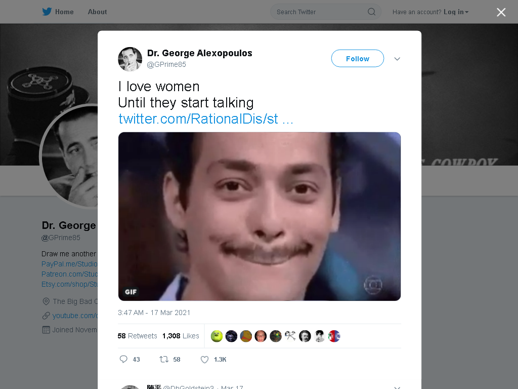Open the third liker avatar, orange
This screenshot has width=518, height=389.
point(246,336)
